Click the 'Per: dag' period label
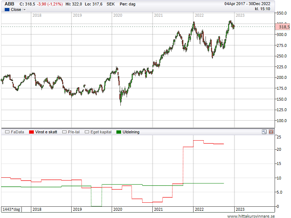 click(128, 4)
